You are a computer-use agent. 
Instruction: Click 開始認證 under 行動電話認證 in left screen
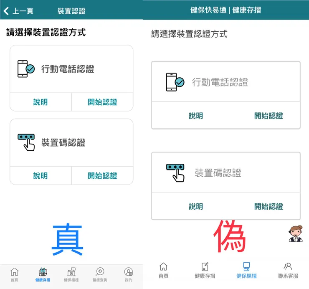pos(102,102)
